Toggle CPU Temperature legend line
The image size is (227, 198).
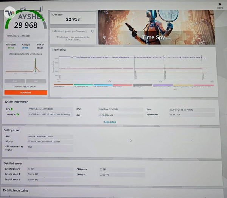(x=83, y=86)
